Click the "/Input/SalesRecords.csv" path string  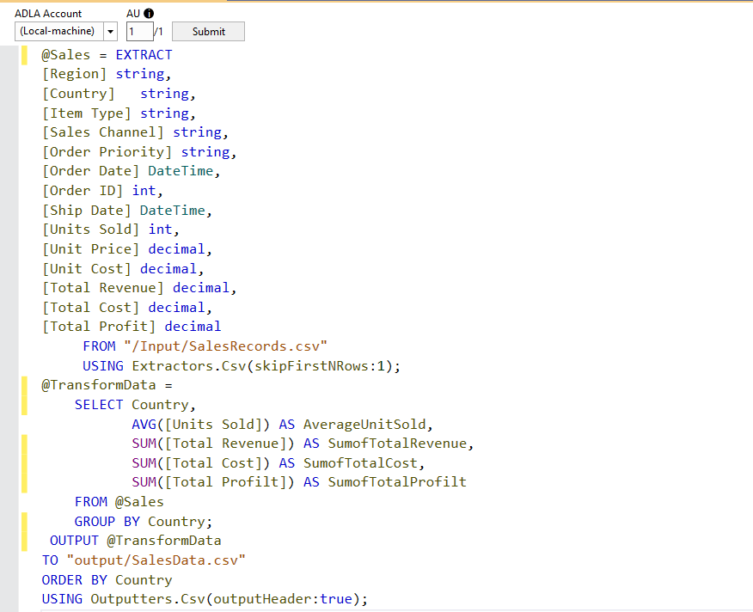226,346
